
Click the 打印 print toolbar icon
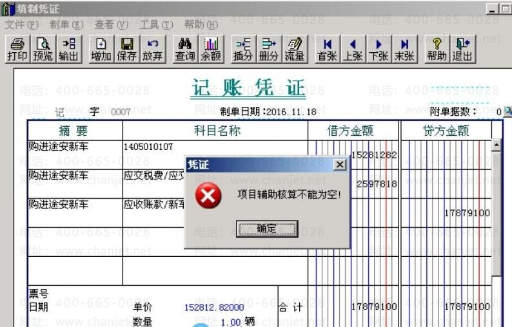coord(17,49)
